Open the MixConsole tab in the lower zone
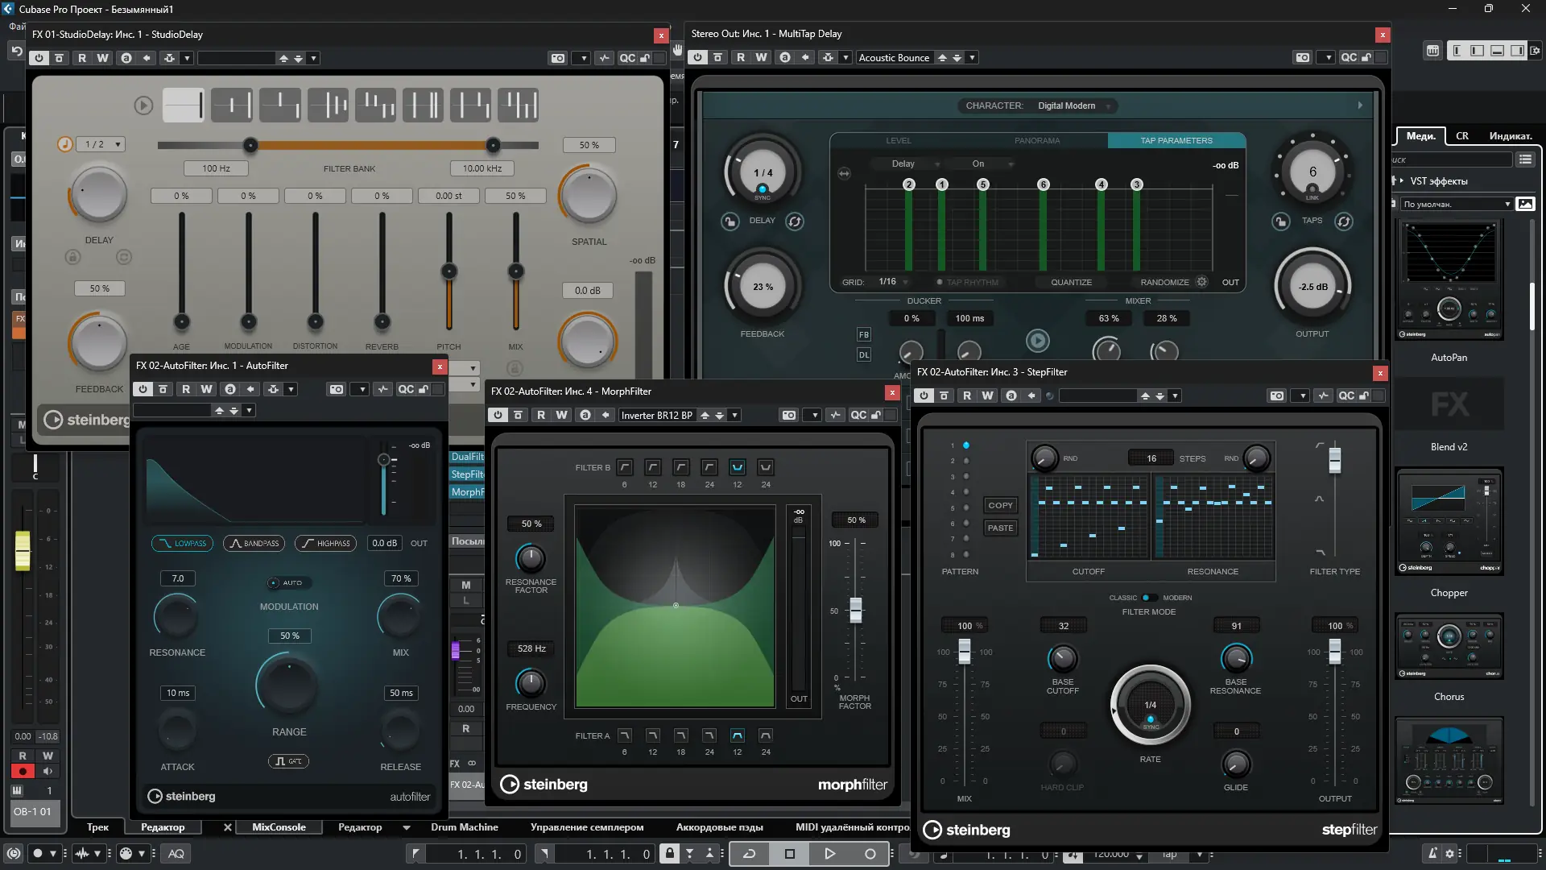 [x=279, y=827]
